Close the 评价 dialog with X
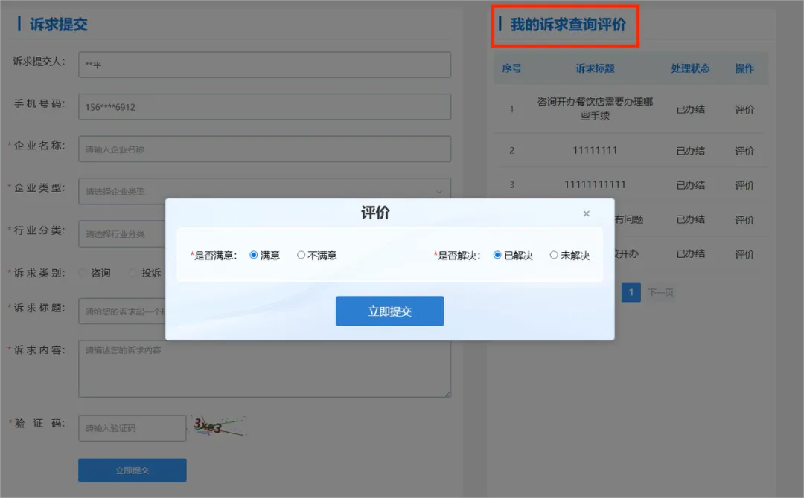The height and width of the screenshot is (498, 804). [x=586, y=214]
